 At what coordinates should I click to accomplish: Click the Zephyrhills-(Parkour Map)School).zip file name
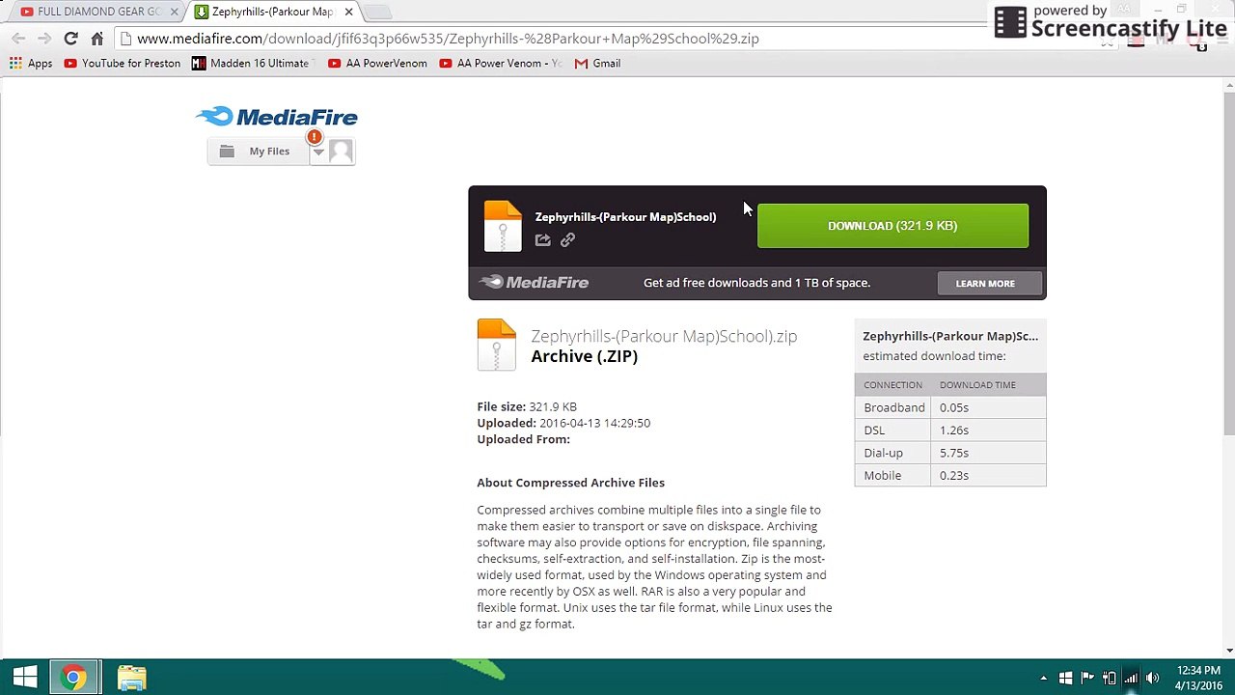[664, 336]
